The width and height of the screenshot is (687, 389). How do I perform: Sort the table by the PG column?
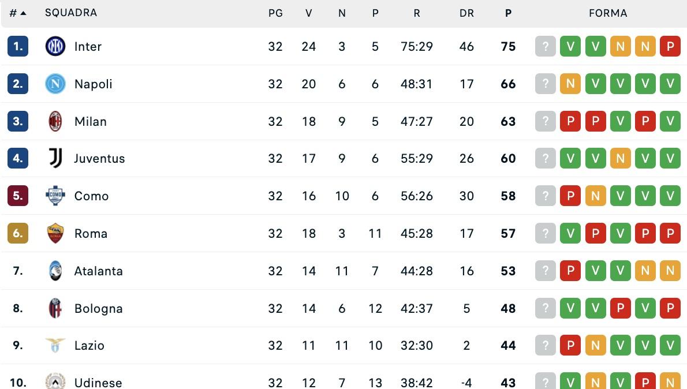tap(275, 12)
